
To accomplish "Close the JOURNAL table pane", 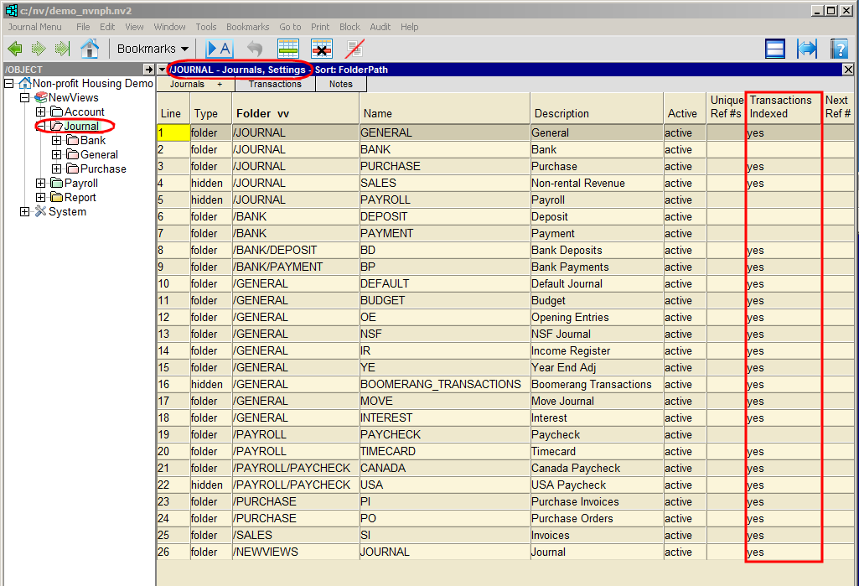I will click(x=848, y=70).
